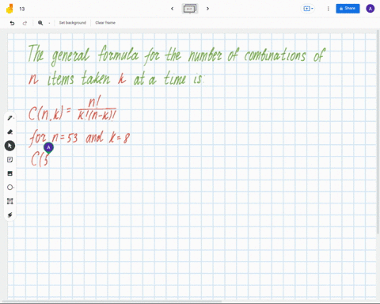Click the blue Share button
Image resolution: width=380 pixels, height=304 pixels.
pos(348,9)
